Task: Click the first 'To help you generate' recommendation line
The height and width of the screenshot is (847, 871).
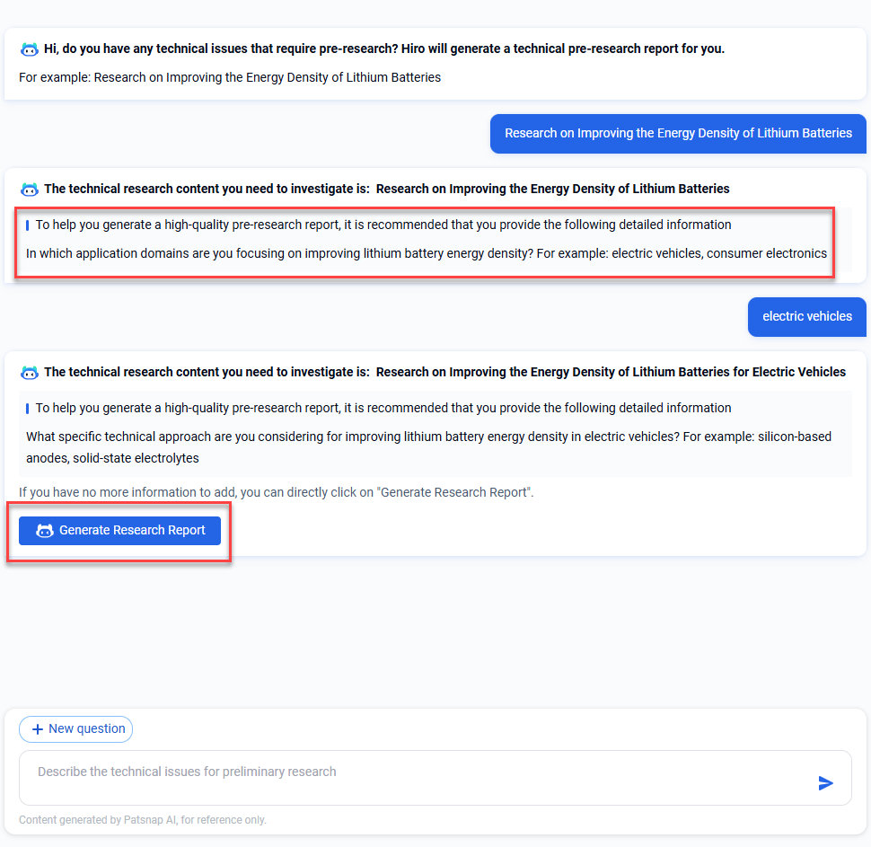Action: tap(383, 225)
